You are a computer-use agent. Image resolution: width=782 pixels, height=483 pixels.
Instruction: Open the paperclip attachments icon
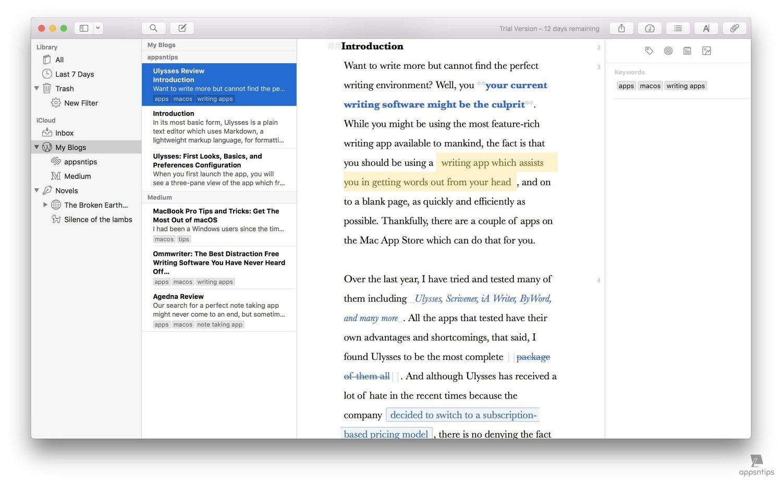click(734, 28)
